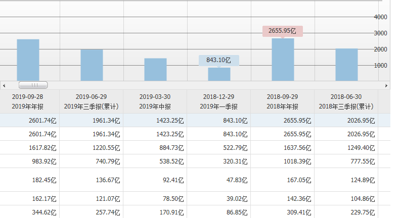Click the horizontal scrollbar thumb below the chart
Screen dimensions: 400x218
click(x=33, y=85)
